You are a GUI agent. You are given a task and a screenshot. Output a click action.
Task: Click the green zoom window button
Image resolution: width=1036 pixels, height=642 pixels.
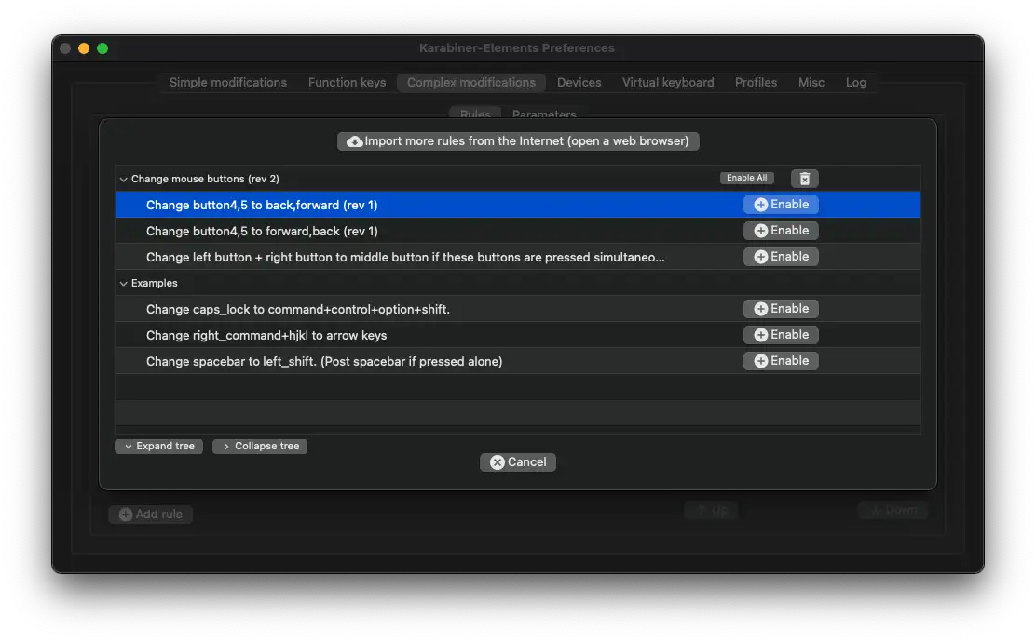point(102,48)
